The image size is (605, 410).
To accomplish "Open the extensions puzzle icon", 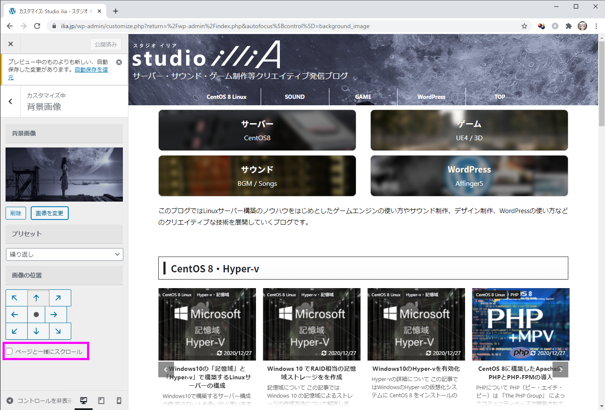I will [568, 26].
